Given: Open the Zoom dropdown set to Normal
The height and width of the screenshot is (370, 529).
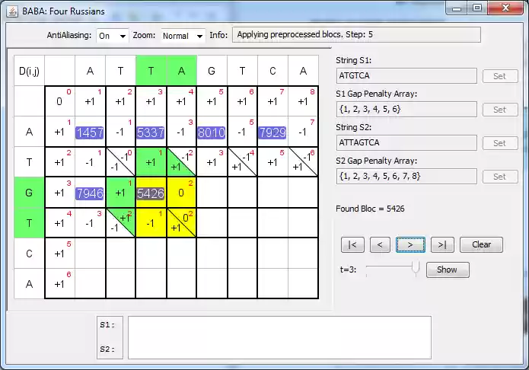Looking at the screenshot, I should pos(183,36).
